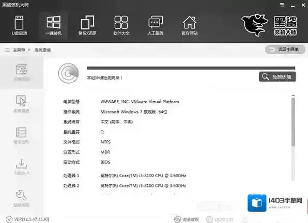This screenshot has width=308, height=223.
Task: Expand the version dropdown icon beside VER
Action: coord(9,219)
